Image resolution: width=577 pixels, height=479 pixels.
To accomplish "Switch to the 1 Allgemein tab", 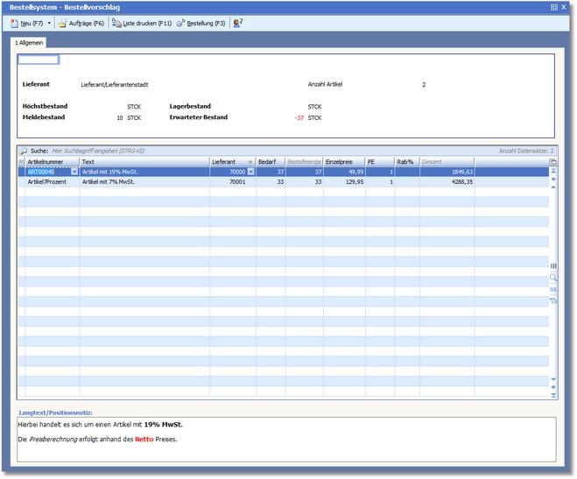I will [30, 42].
